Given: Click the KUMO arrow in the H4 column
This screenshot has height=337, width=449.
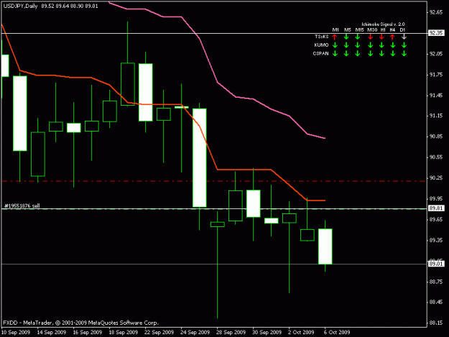Looking at the screenshot, I should (x=392, y=45).
